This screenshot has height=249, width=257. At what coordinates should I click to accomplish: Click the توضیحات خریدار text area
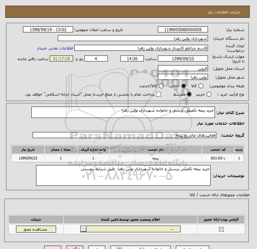pyautogui.click(x=123, y=175)
